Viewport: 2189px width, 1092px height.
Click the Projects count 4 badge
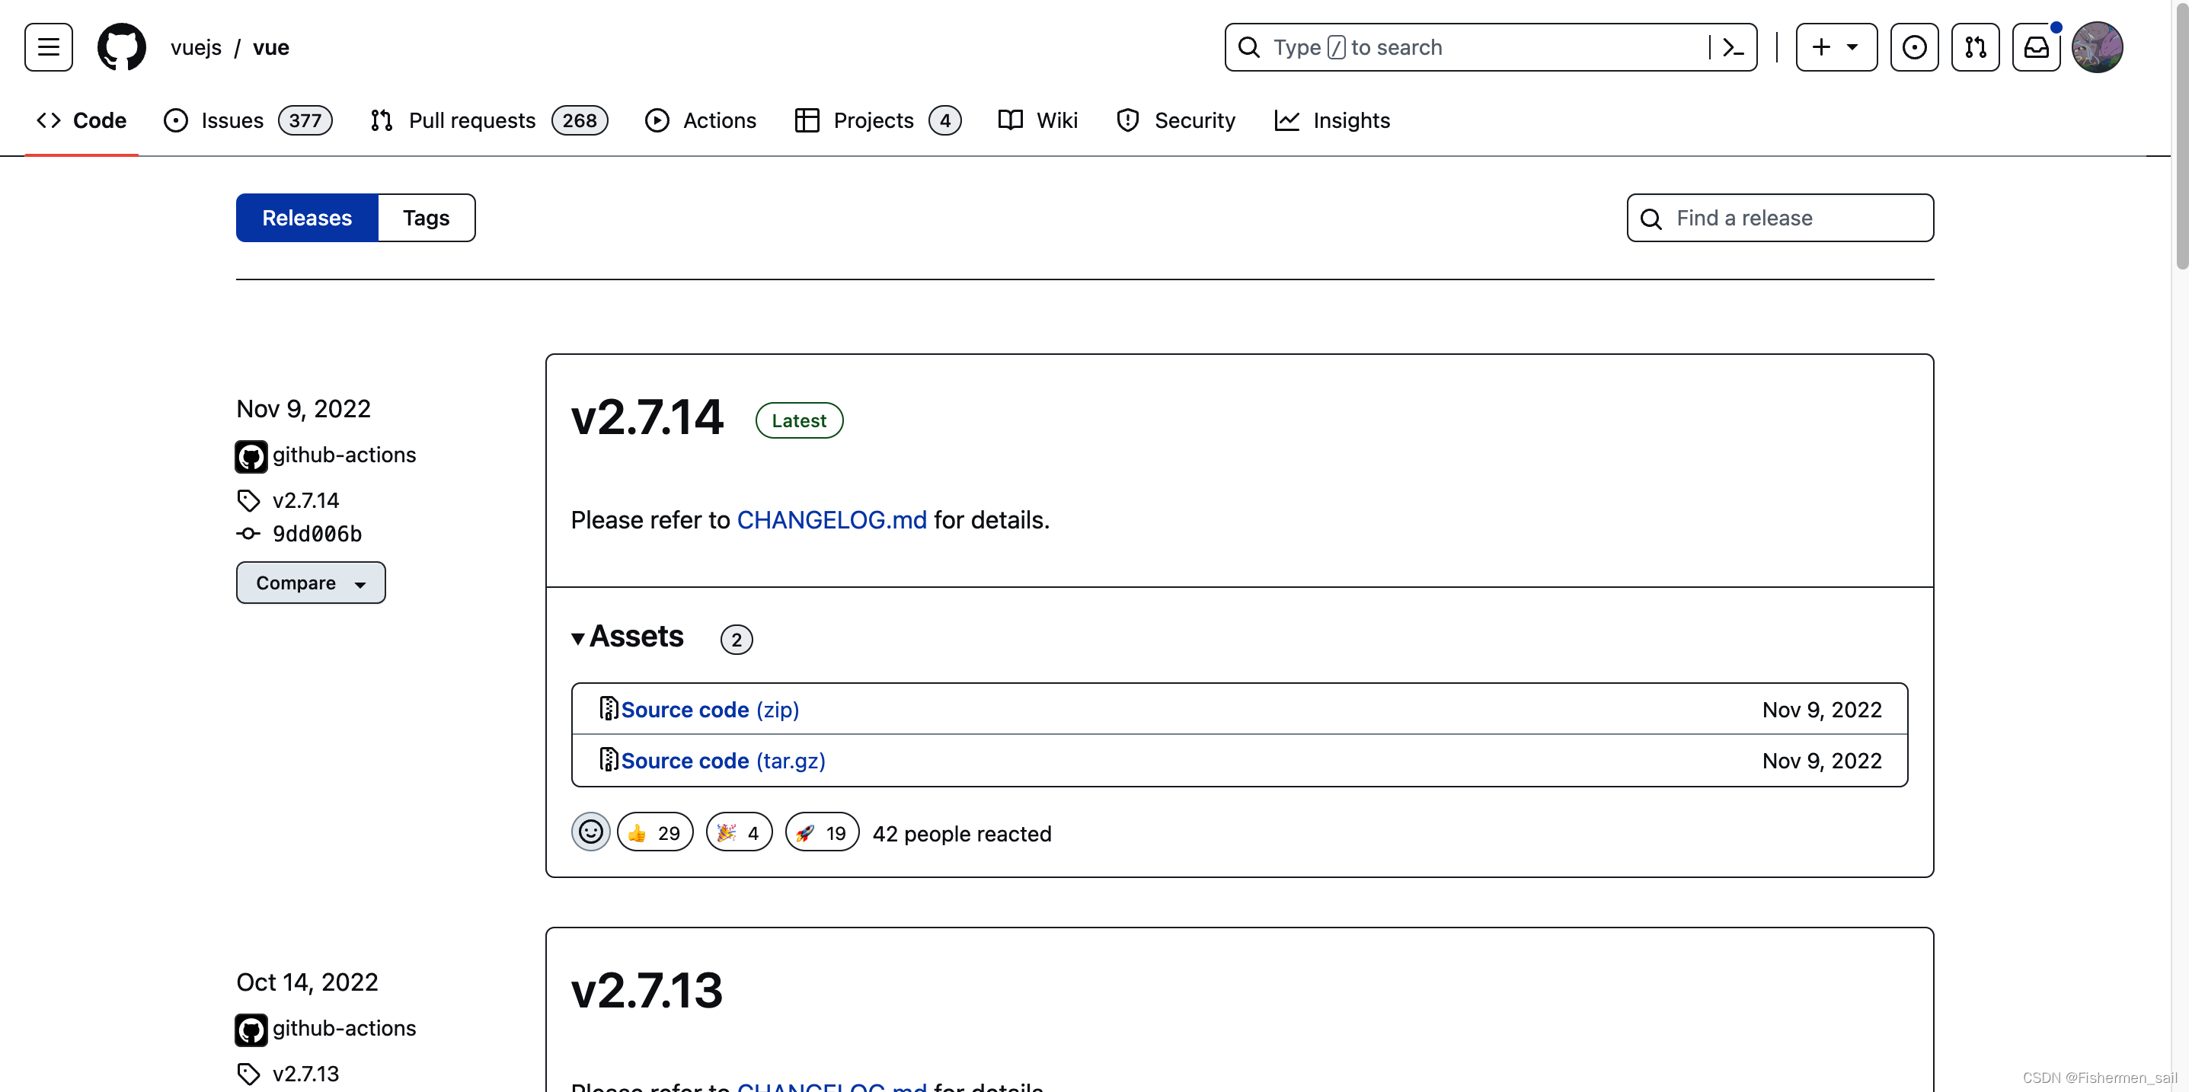pos(945,120)
